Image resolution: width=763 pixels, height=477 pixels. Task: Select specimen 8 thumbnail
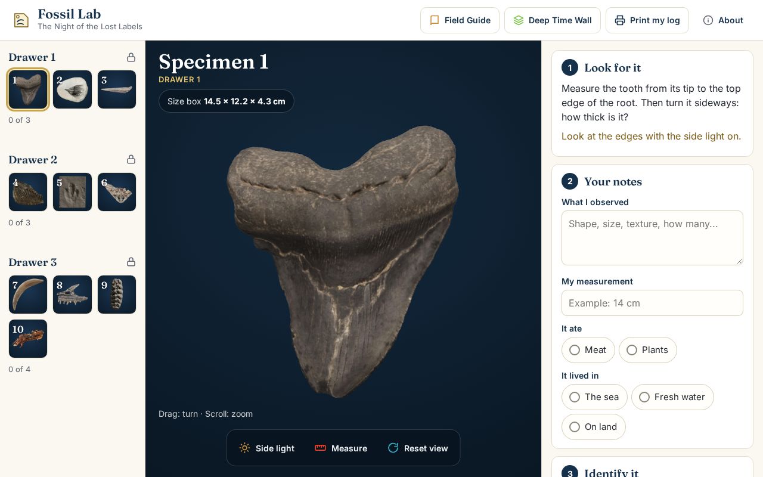[72, 295]
